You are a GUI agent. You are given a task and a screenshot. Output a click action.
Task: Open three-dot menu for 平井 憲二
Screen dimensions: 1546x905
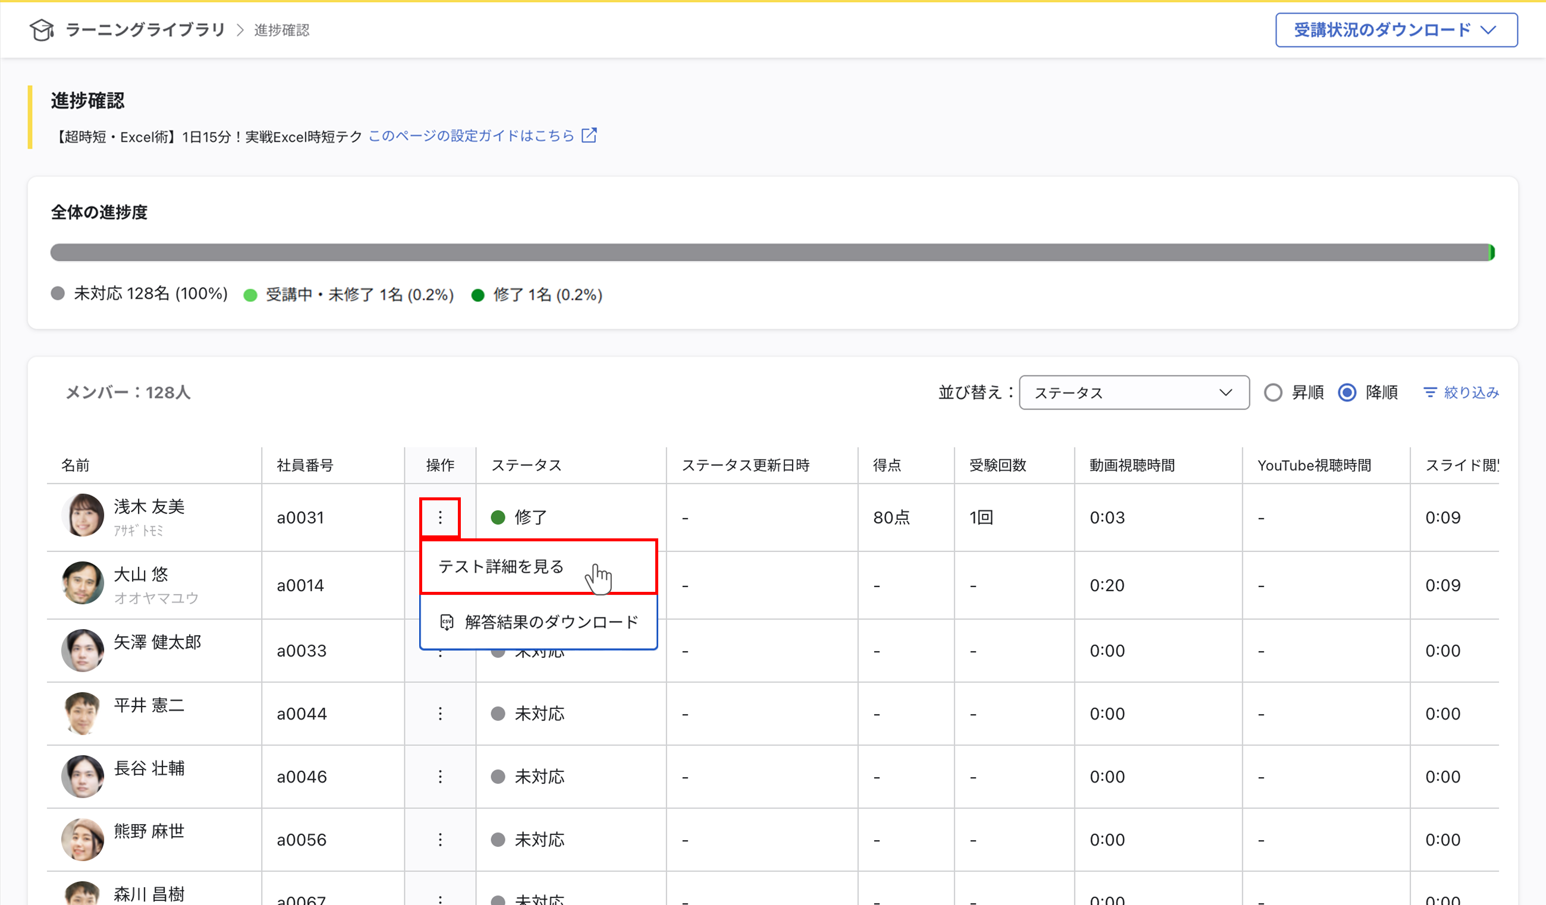tap(440, 714)
